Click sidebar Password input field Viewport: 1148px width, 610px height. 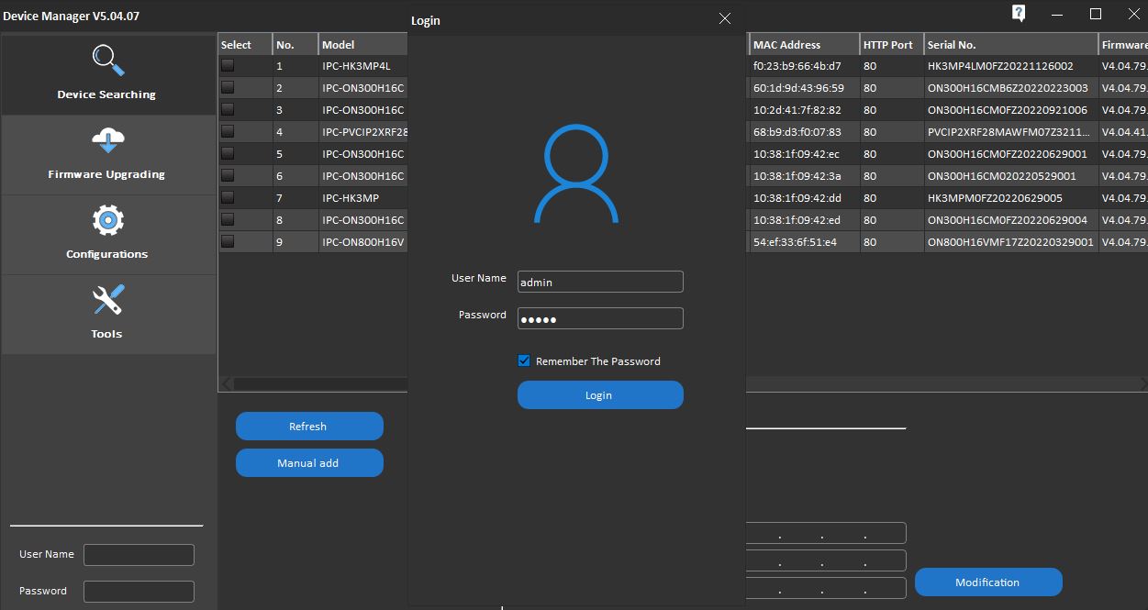point(139,592)
